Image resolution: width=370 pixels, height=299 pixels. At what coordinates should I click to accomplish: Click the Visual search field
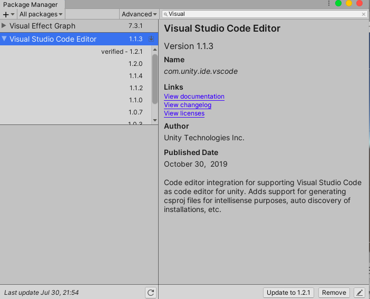click(264, 14)
